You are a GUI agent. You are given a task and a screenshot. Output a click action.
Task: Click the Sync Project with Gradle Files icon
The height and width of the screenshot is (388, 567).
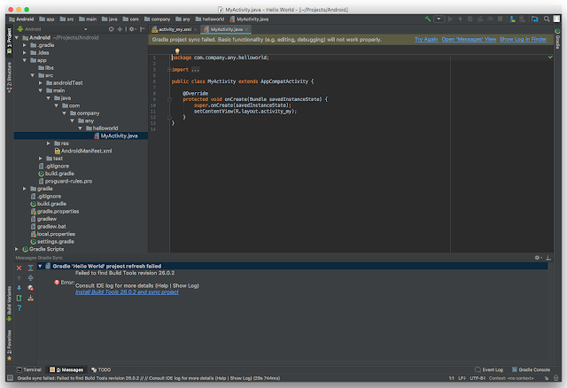coord(512,19)
